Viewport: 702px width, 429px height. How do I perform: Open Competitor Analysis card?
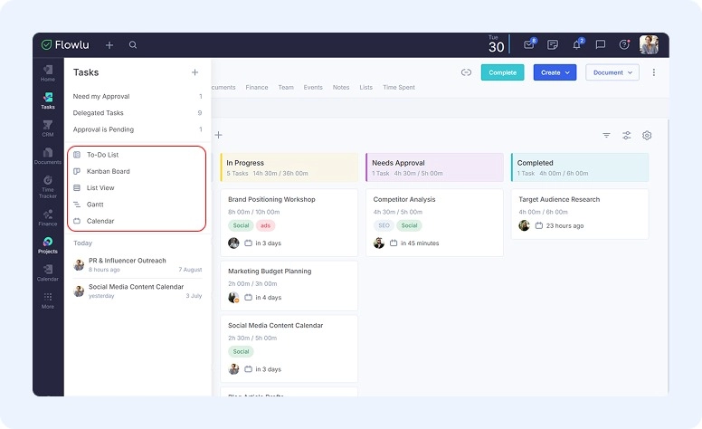pos(434,223)
